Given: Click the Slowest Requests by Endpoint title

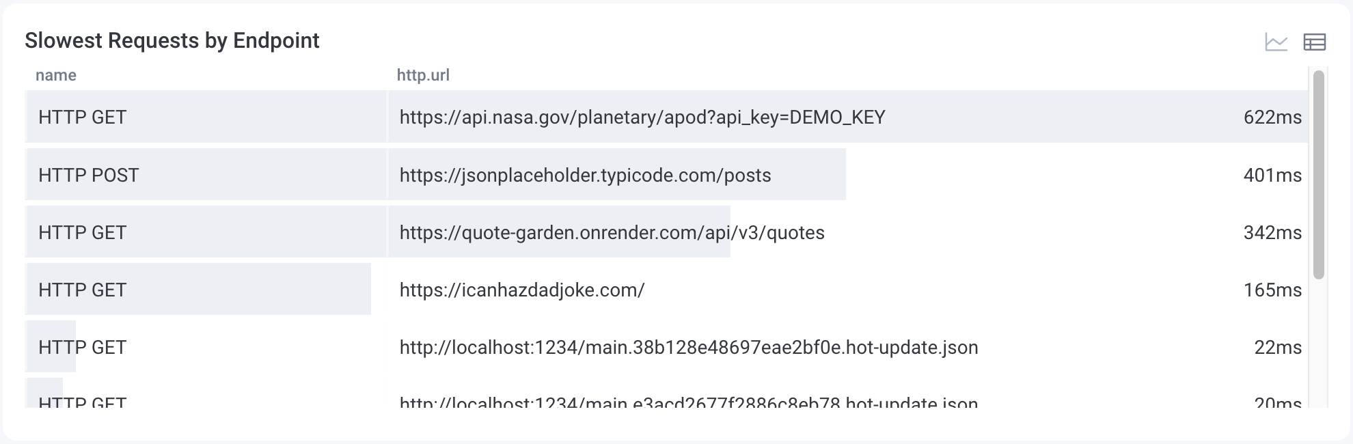Looking at the screenshot, I should point(172,40).
